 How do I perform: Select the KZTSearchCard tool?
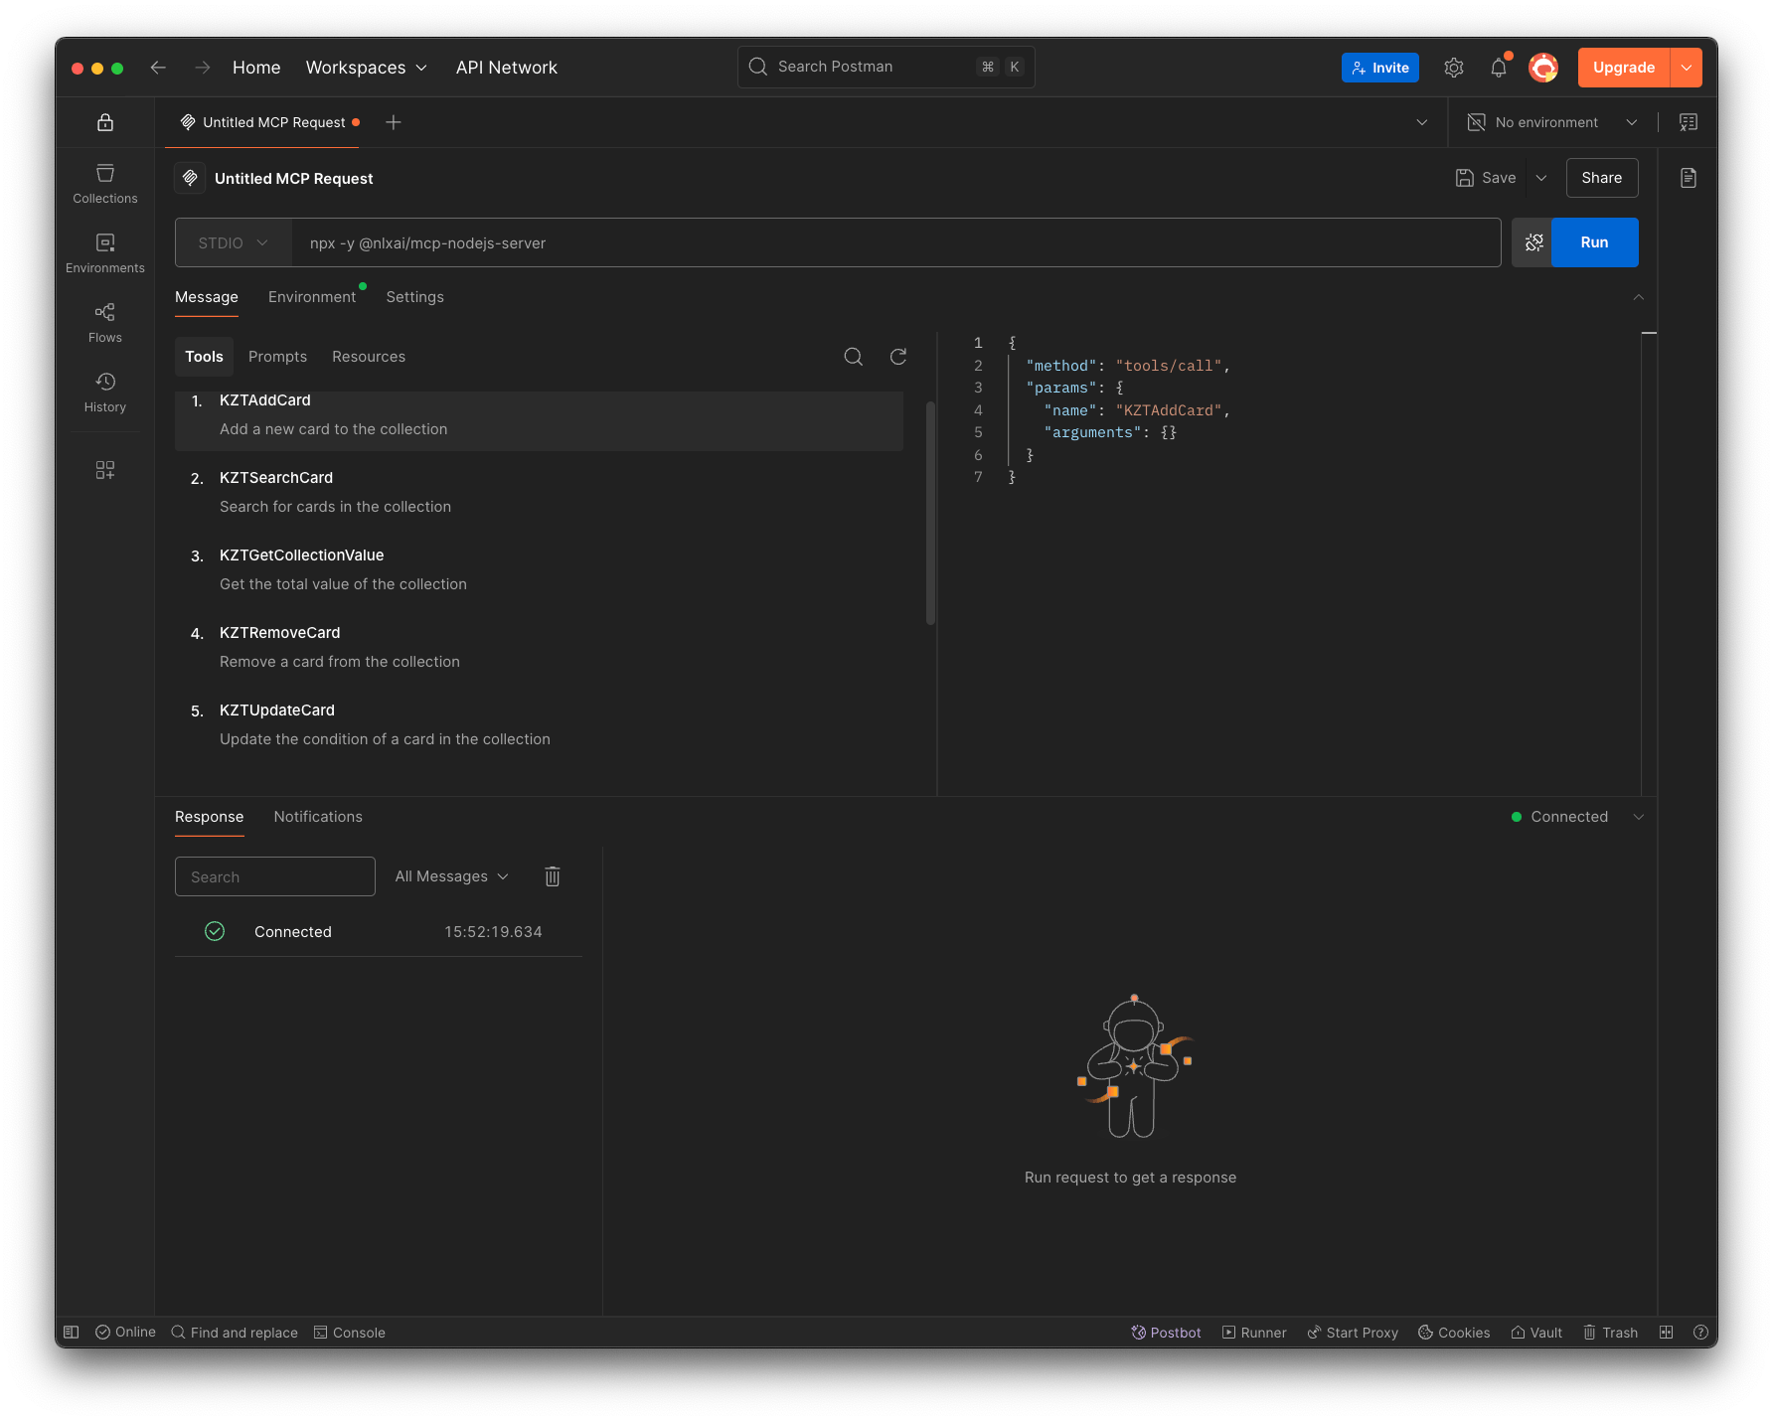(x=539, y=492)
